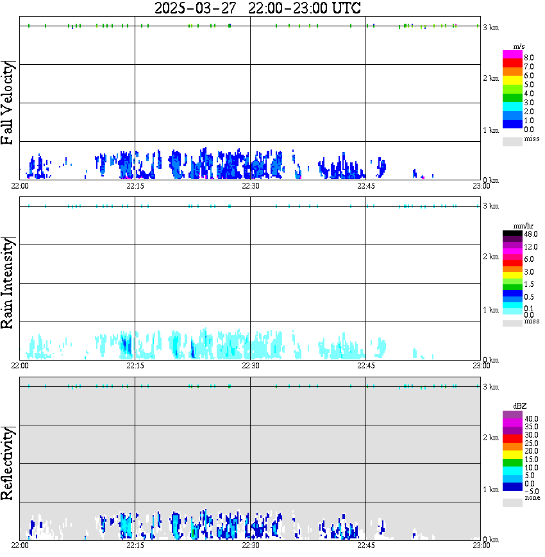Select black swatch in Rain Intensity legend
Screen dimensions: 545x557
[512, 234]
